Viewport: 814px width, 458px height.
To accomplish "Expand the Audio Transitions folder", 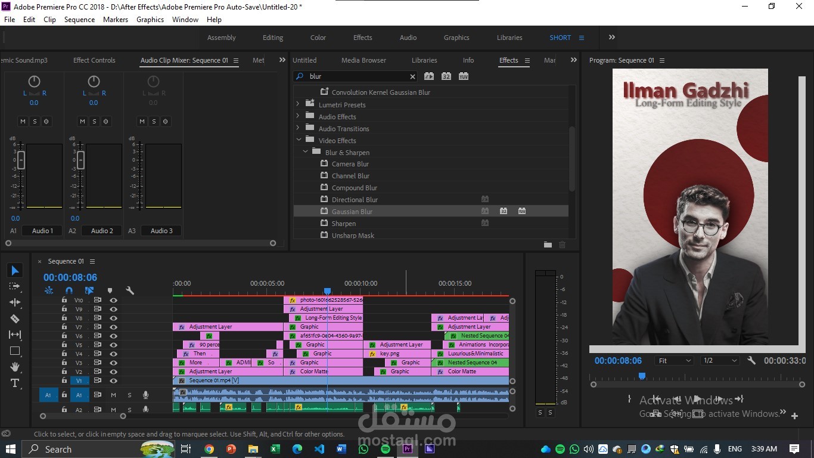I will 298,128.
